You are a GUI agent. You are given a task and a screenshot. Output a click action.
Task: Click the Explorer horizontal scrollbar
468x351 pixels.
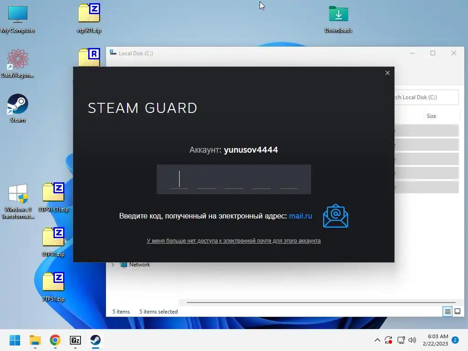point(321,303)
